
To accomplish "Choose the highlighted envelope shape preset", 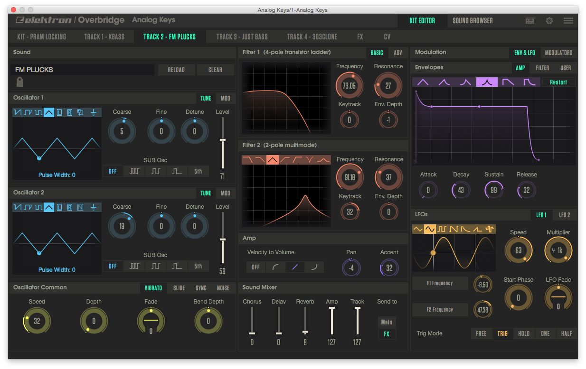I will [x=487, y=82].
